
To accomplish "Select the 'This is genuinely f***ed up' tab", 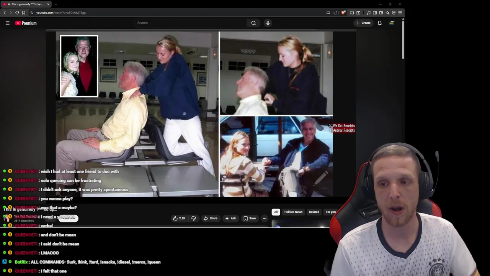I will 26,4.
